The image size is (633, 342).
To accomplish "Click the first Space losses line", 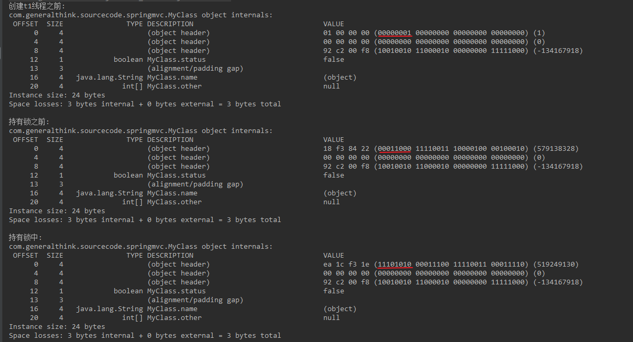I will point(145,104).
